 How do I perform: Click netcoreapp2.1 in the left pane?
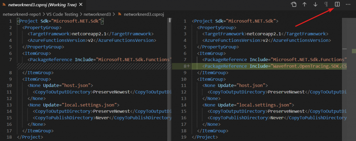coord(89,34)
